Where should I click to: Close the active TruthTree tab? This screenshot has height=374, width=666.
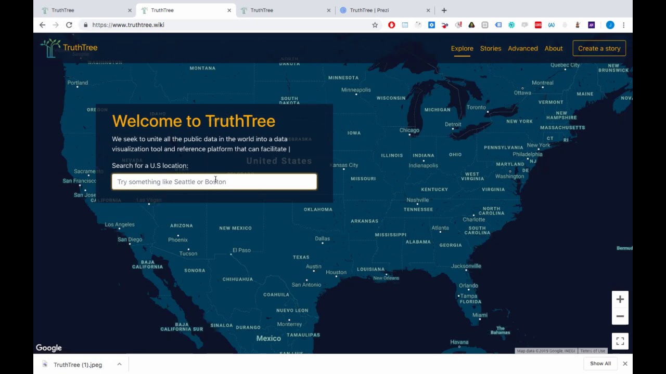coord(229,10)
